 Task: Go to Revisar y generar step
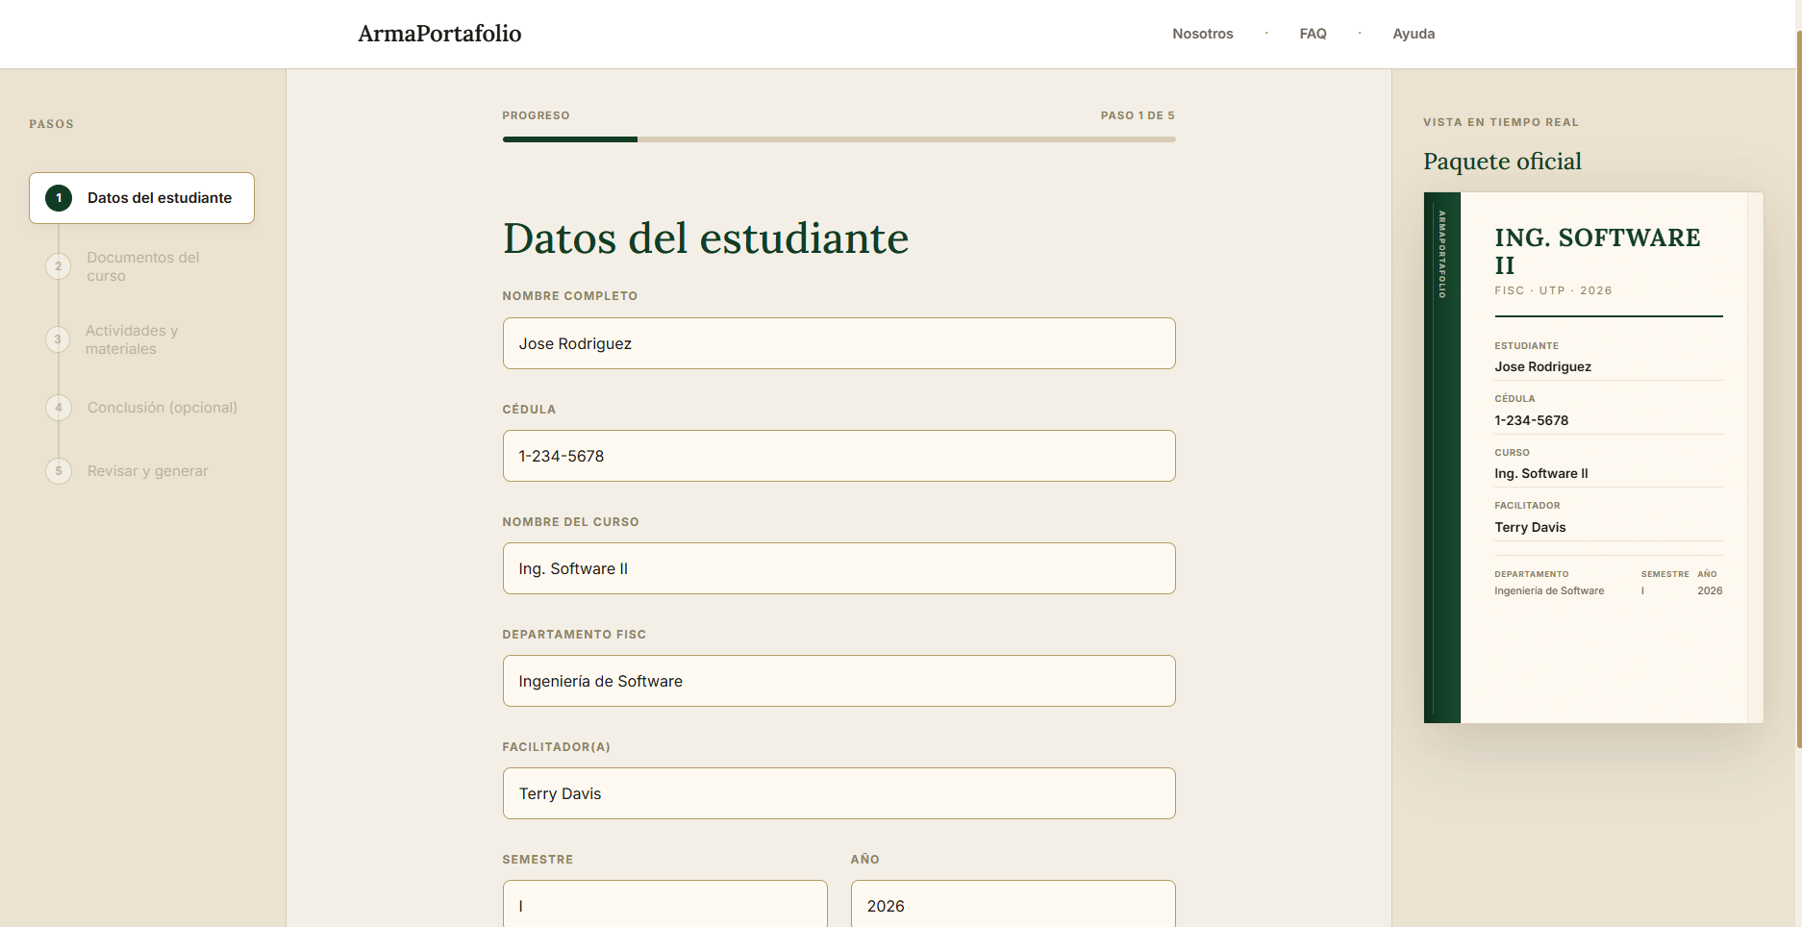[x=141, y=471]
